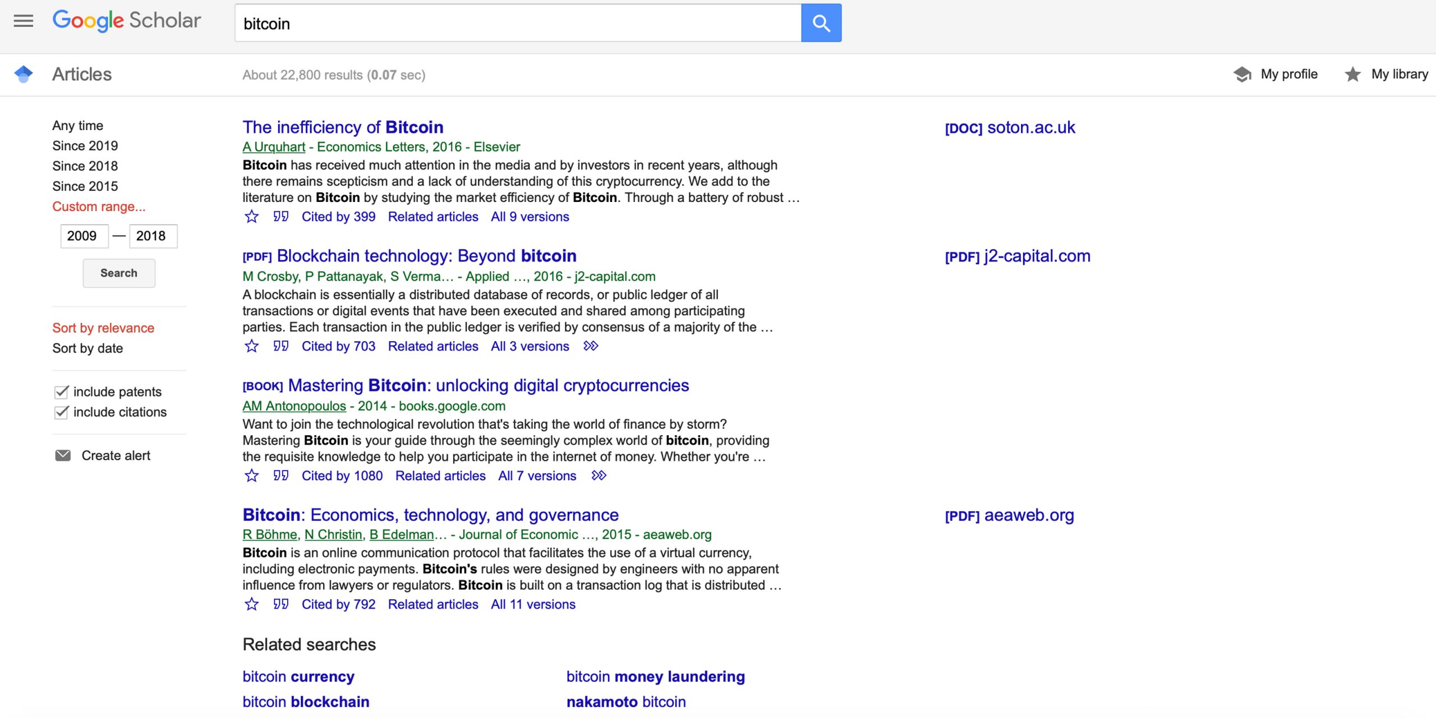Expand more links for Blockchain technology result

click(591, 346)
